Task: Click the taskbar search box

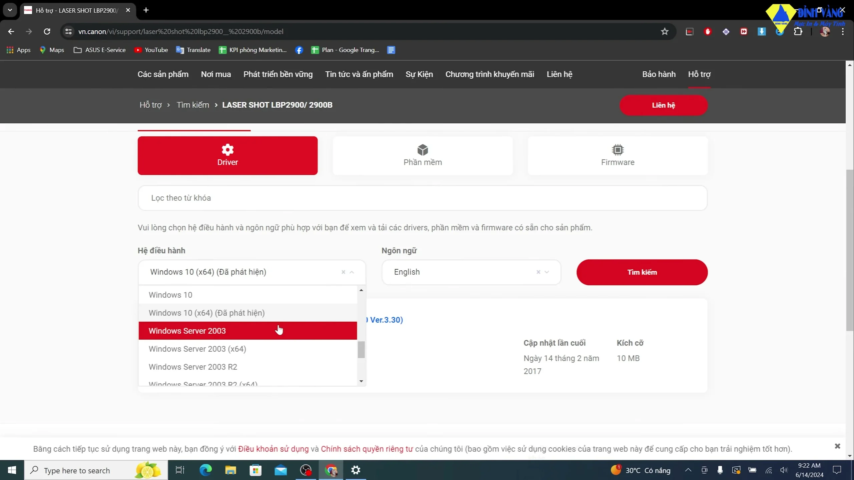Action: (x=96, y=470)
